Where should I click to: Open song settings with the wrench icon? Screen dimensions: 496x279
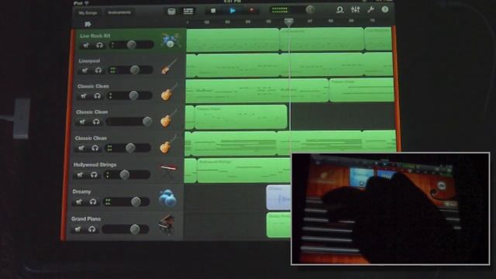point(370,9)
